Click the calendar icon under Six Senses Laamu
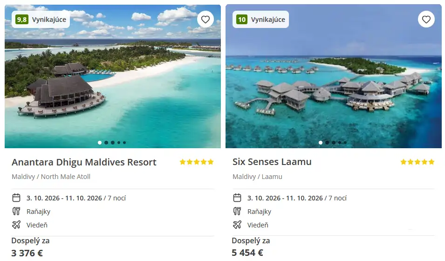The height and width of the screenshot is (261, 445). pyautogui.click(x=237, y=198)
